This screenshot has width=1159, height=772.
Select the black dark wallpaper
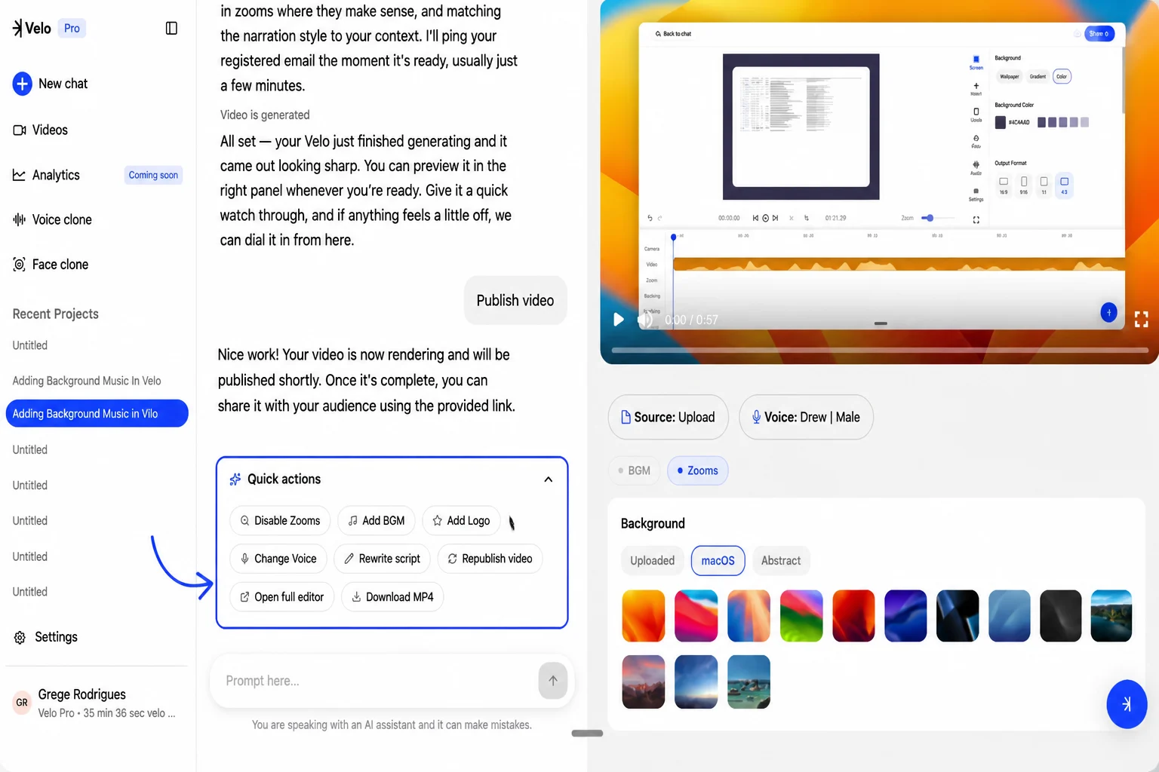click(x=1061, y=616)
